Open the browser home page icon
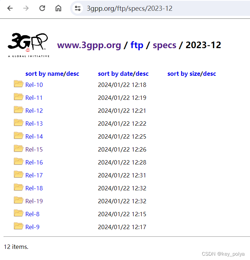This screenshot has width=250, height=260. tap(58, 8)
